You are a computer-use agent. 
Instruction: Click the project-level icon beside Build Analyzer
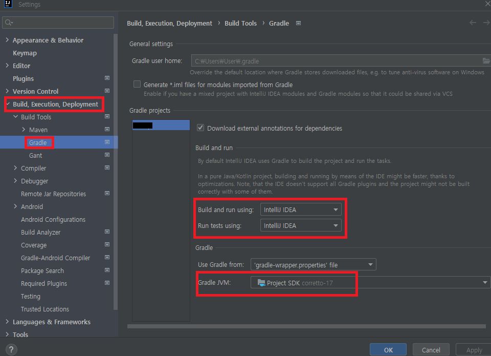click(107, 232)
